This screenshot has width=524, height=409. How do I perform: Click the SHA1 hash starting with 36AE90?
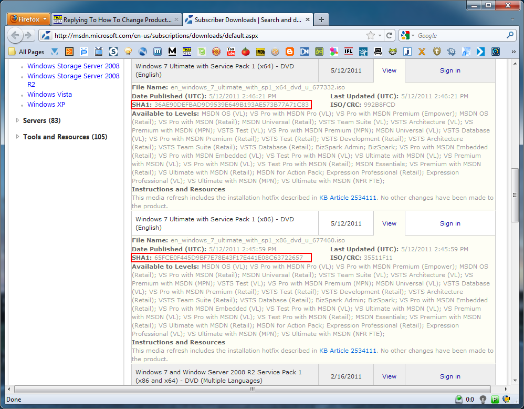pos(232,105)
